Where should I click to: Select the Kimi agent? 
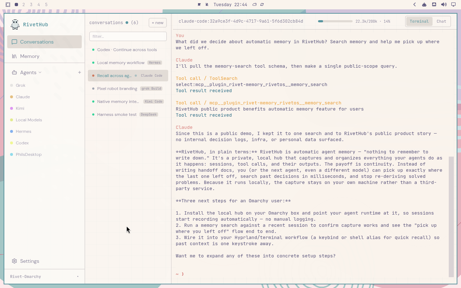point(44,108)
